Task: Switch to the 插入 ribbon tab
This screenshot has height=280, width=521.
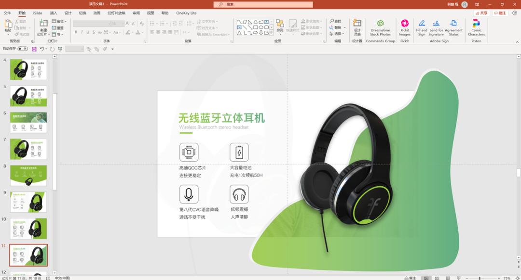Action: [x=53, y=13]
